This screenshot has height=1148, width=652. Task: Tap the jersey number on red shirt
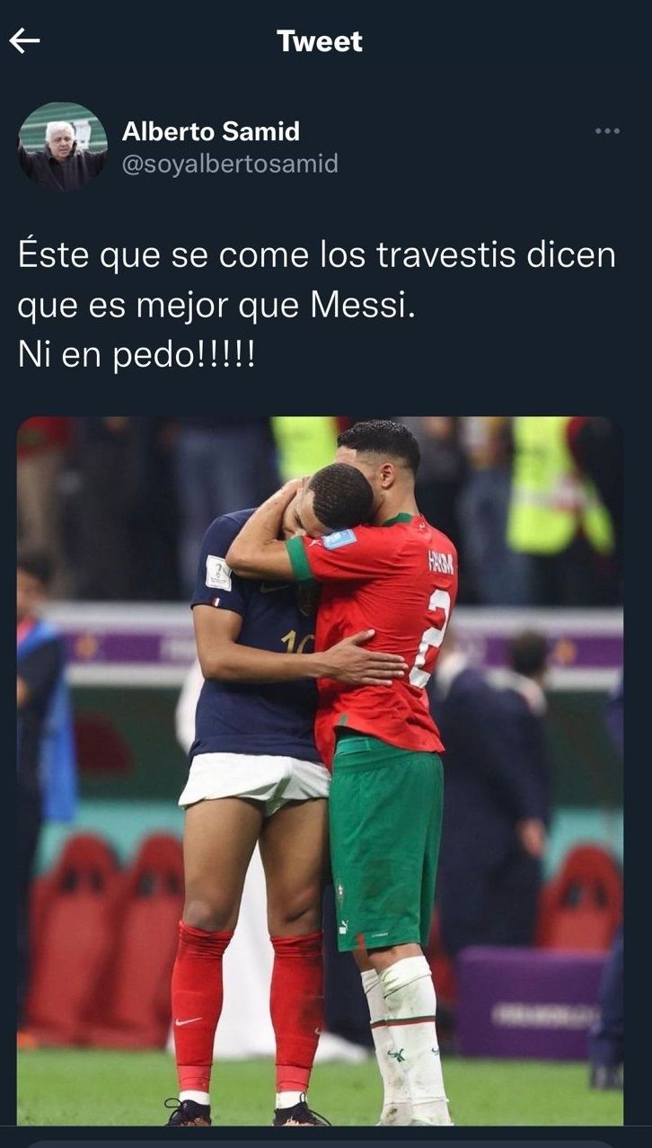[435, 636]
